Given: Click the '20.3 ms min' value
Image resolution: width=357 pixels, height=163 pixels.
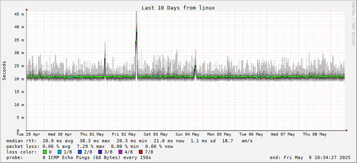Looking at the screenshot, I should click(132, 141).
